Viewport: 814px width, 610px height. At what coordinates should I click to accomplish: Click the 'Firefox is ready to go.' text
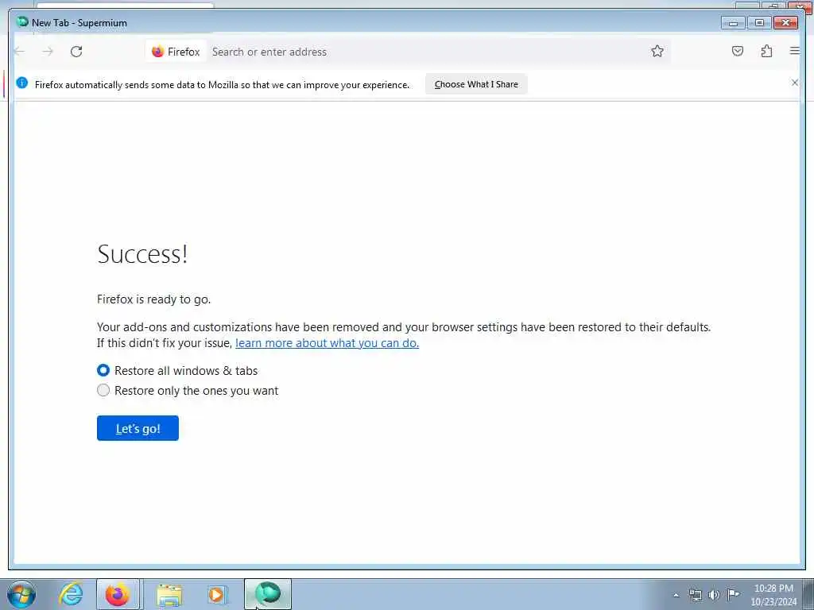[153, 299]
